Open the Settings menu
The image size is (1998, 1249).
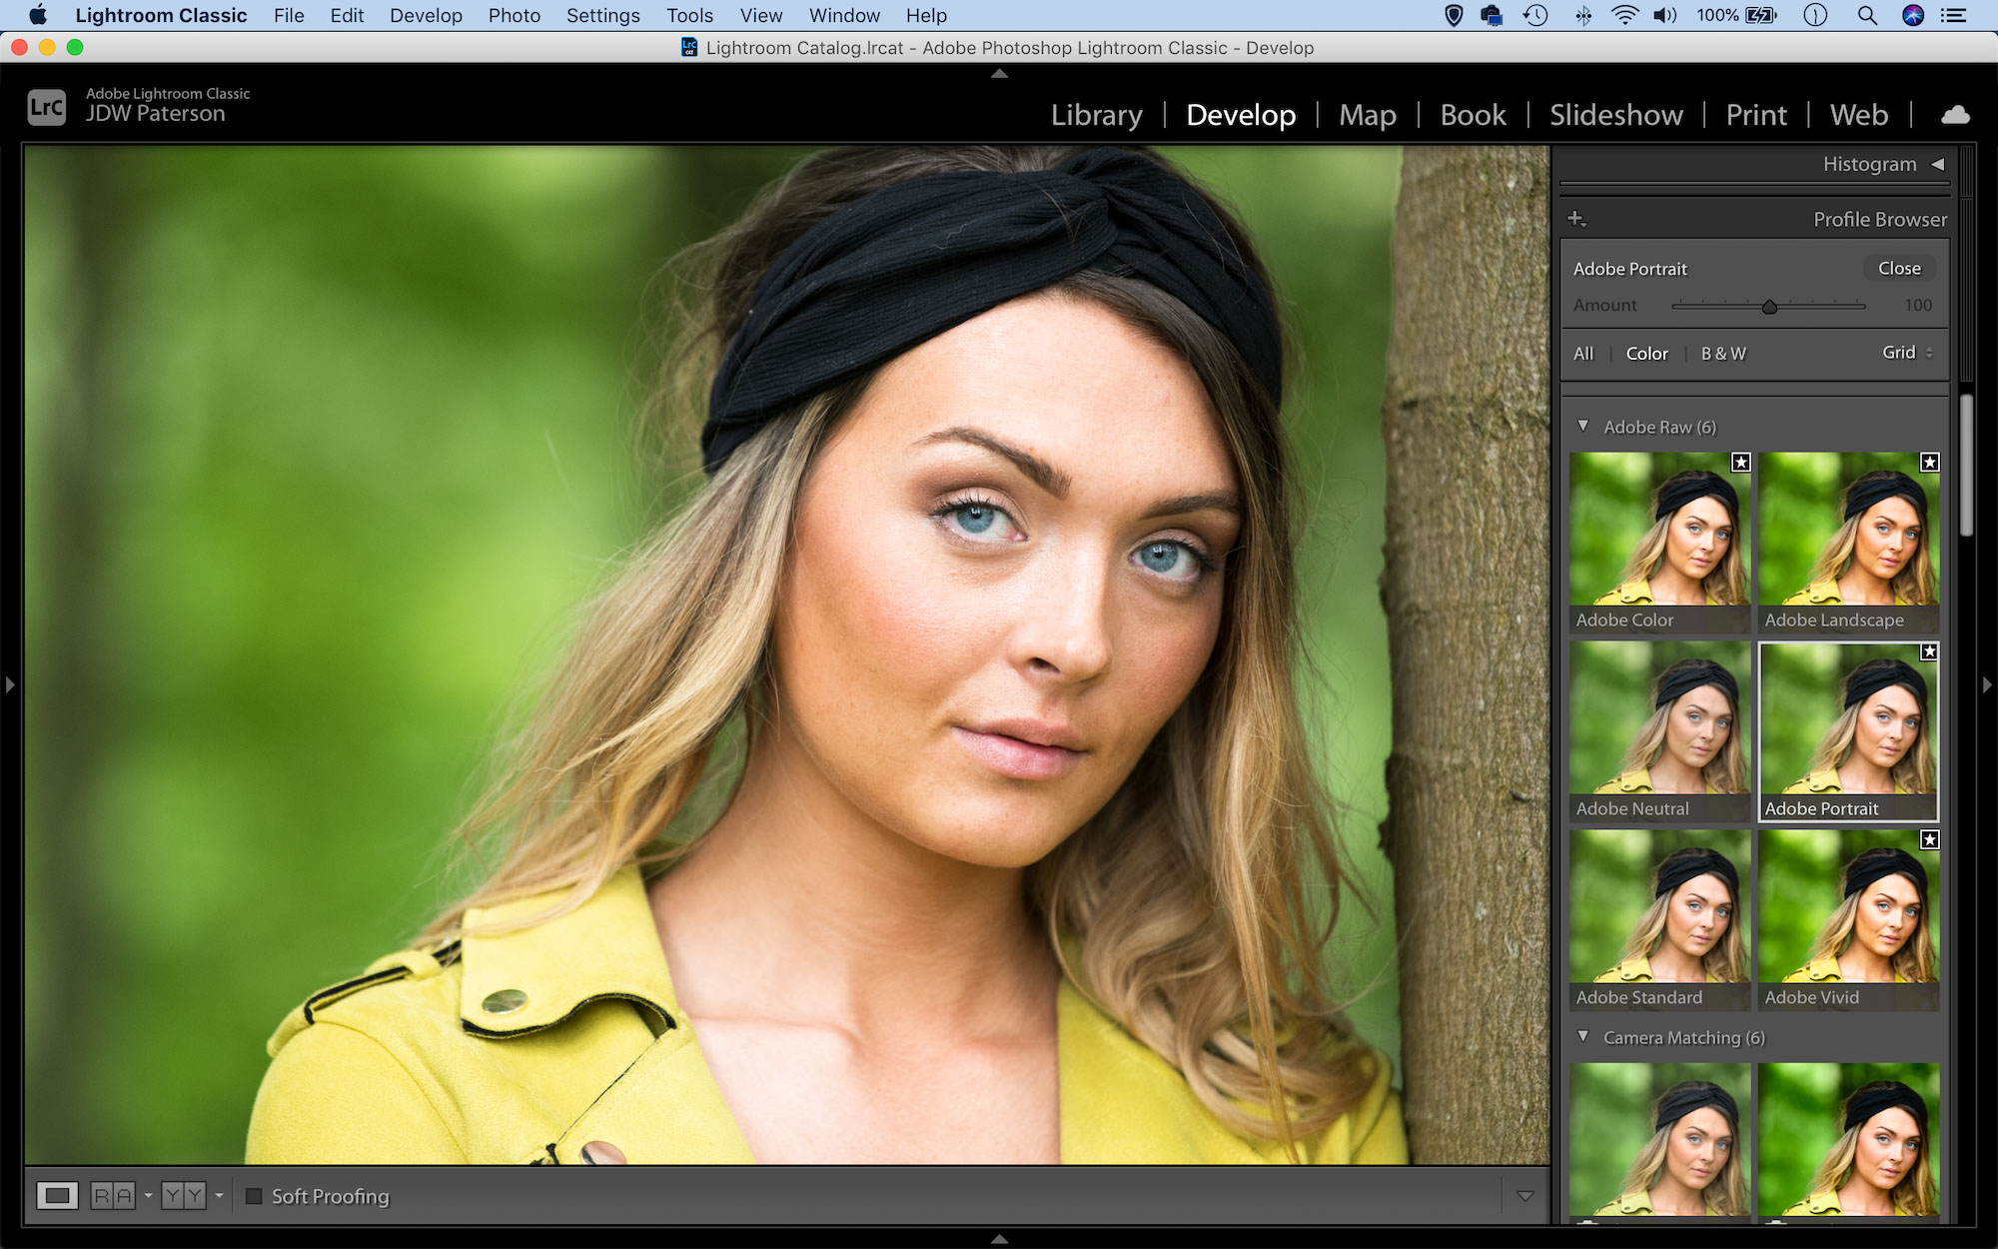(x=602, y=15)
